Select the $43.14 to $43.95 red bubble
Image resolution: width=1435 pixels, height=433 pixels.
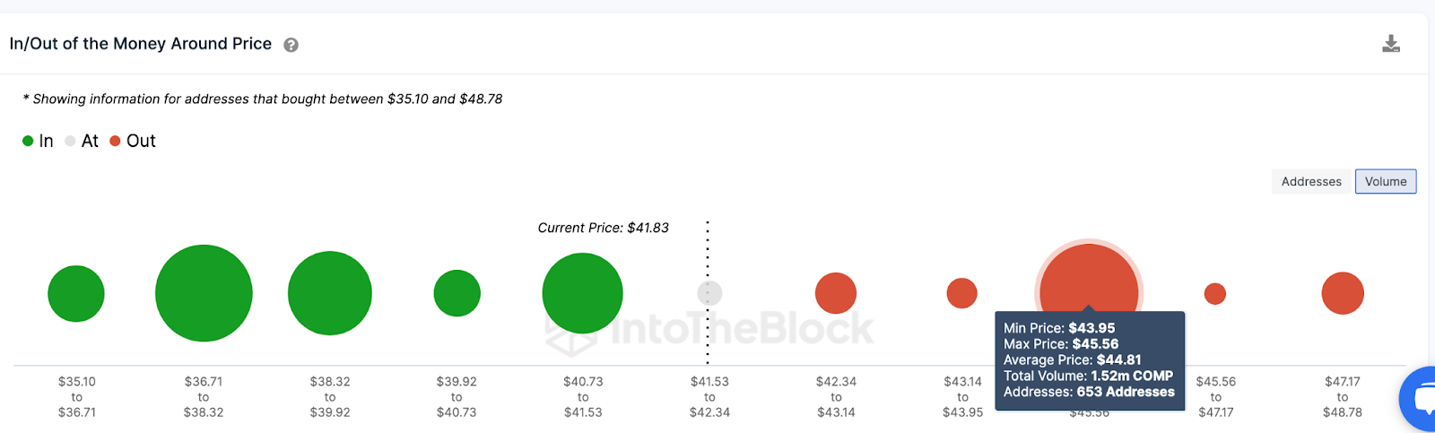962,293
